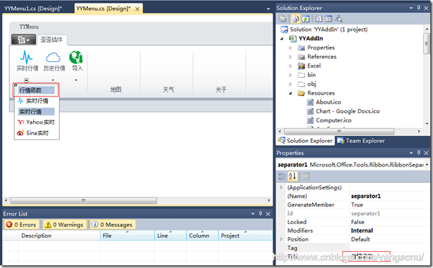Expand dropdown arrow under 导入

pyautogui.click(x=76, y=80)
